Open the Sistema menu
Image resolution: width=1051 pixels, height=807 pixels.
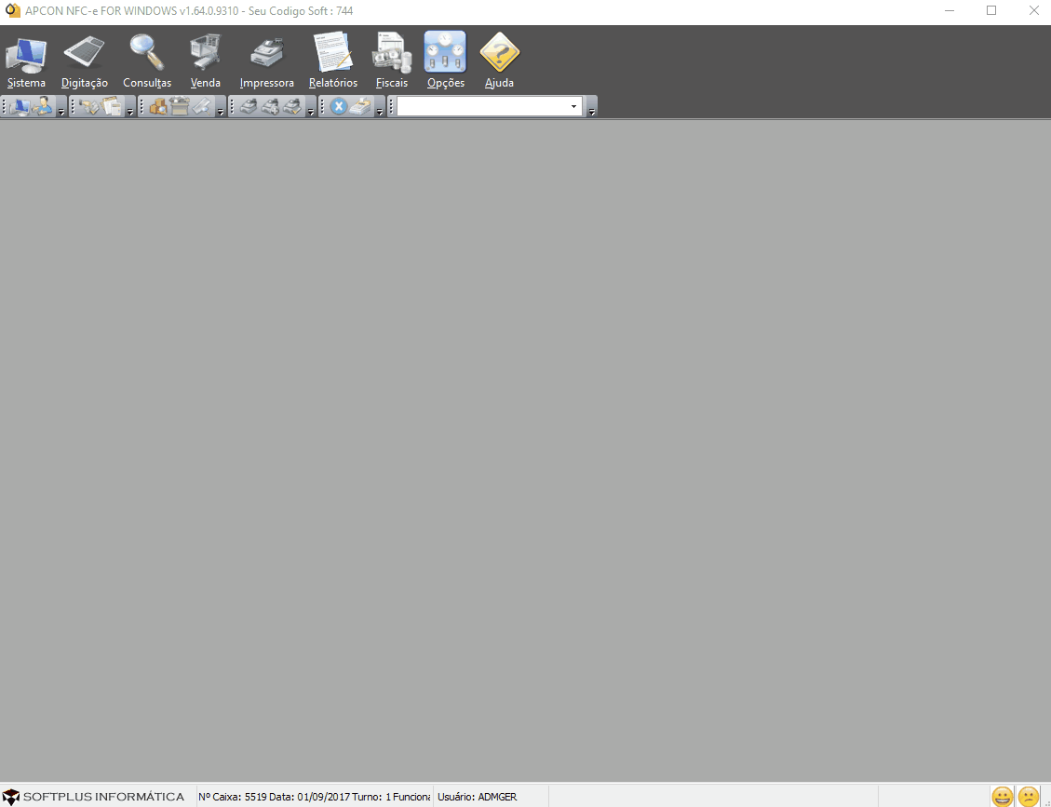(x=26, y=61)
